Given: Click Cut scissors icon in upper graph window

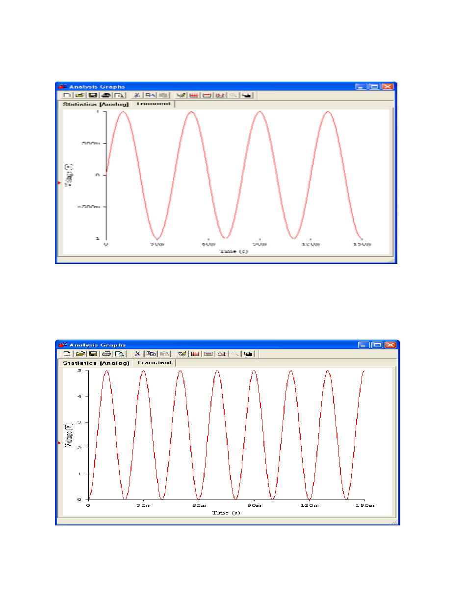Looking at the screenshot, I should [x=137, y=95].
